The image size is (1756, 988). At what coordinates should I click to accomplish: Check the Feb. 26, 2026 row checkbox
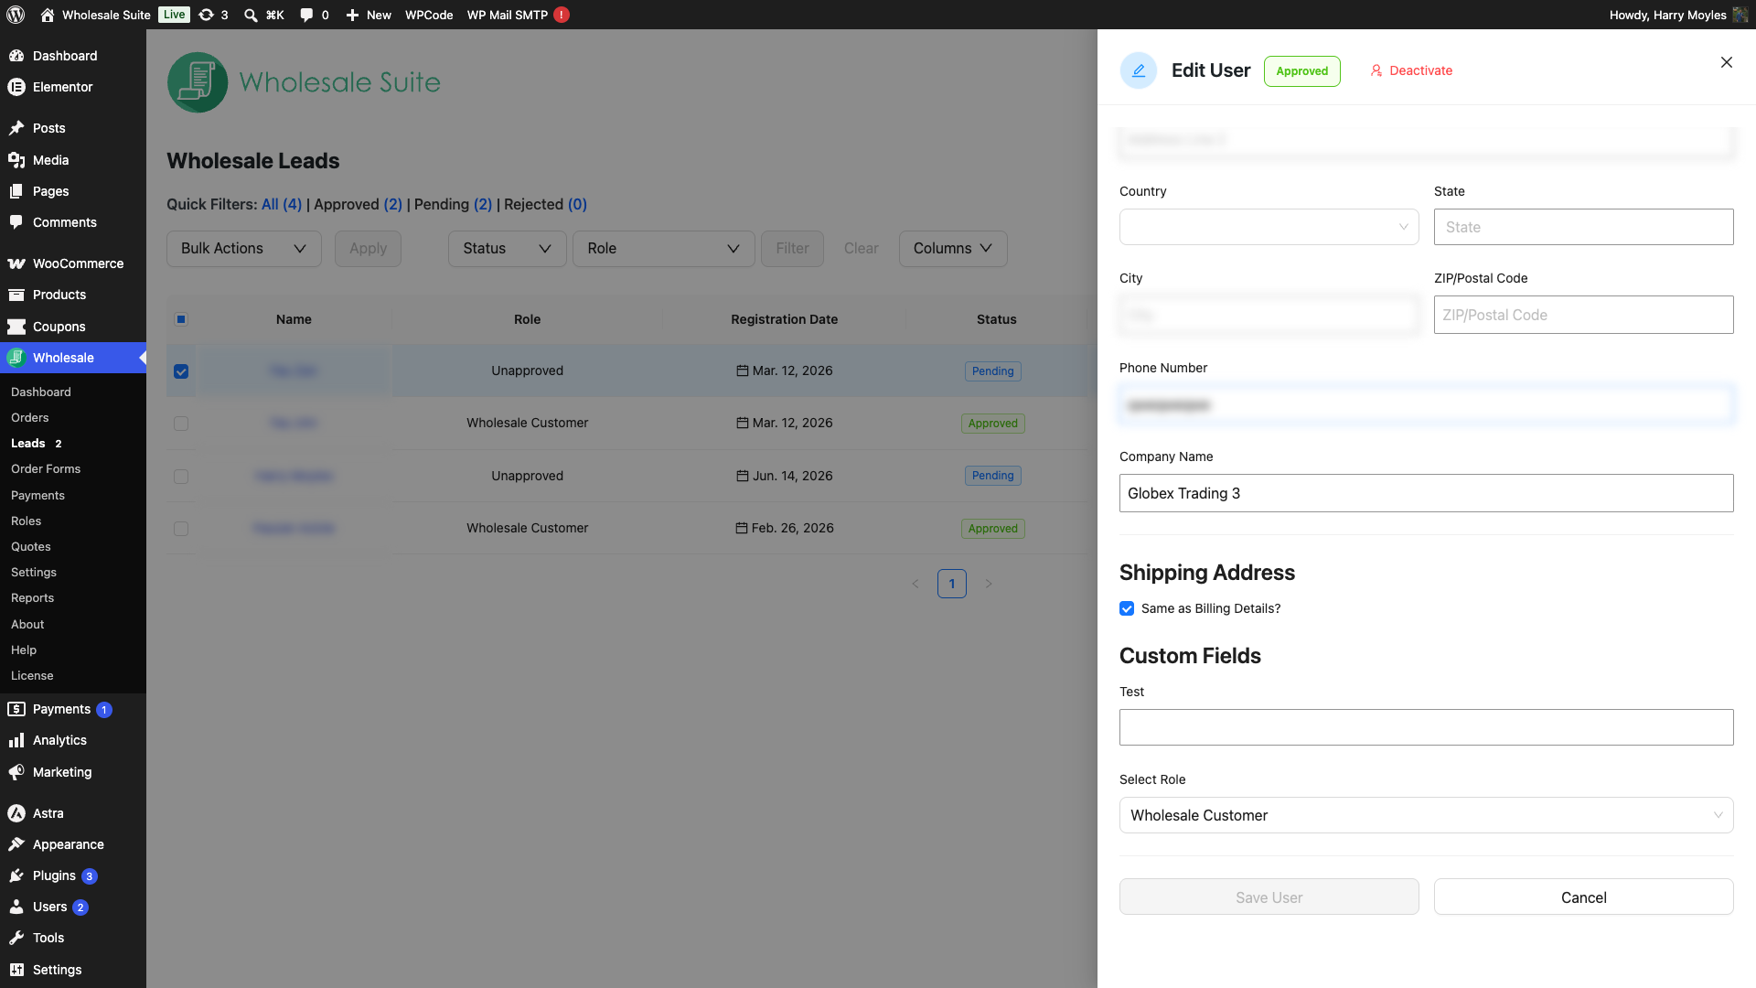[x=181, y=529]
